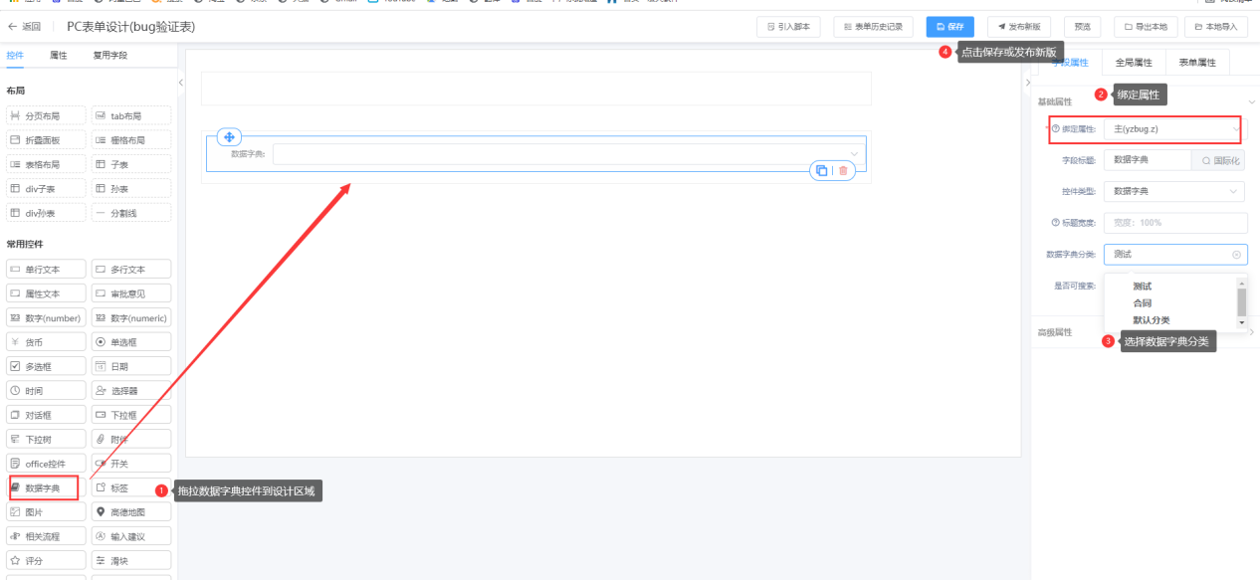This screenshot has width=1260, height=580.
Task: Copy the selected 数据字典 field
Action: click(x=821, y=171)
